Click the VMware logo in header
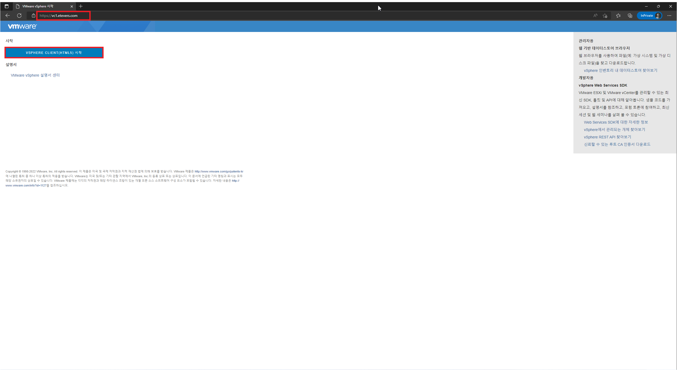This screenshot has width=677, height=370. coord(22,26)
